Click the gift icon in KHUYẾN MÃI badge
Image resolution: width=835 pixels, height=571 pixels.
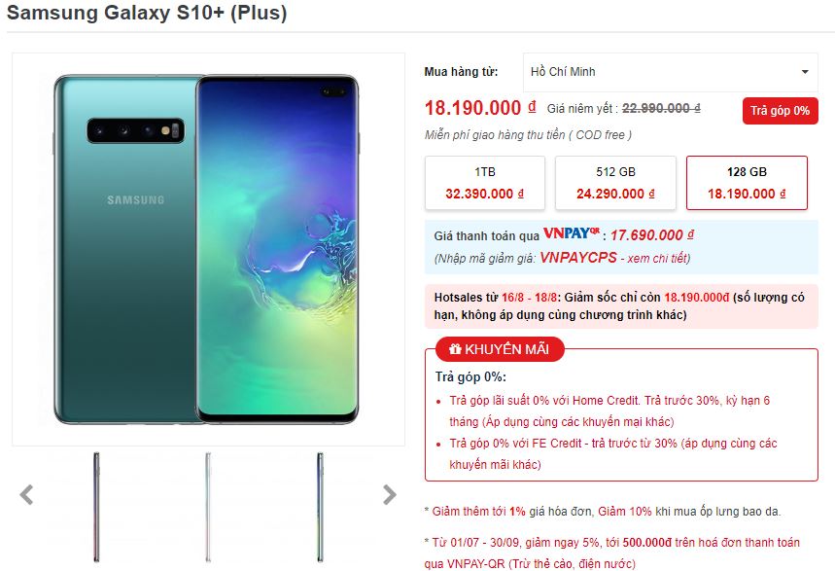click(455, 349)
